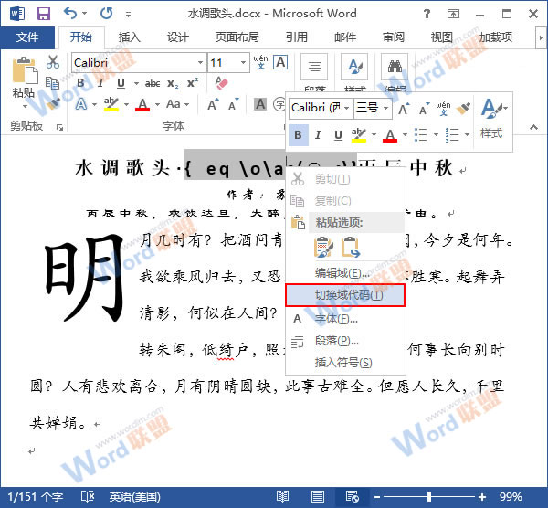Click the zoom slider handle
The width and height of the screenshot is (548, 508).
pos(429,496)
